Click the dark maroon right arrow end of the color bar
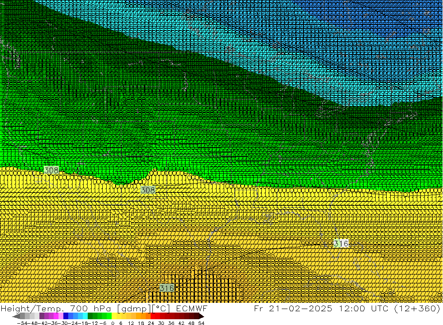This screenshot has width=443, height=325. (201, 316)
